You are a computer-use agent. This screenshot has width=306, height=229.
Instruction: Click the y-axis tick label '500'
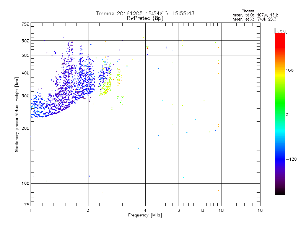25,55
